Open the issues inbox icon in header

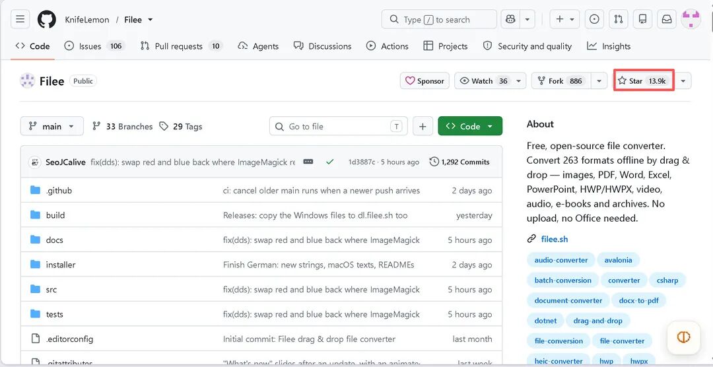594,20
